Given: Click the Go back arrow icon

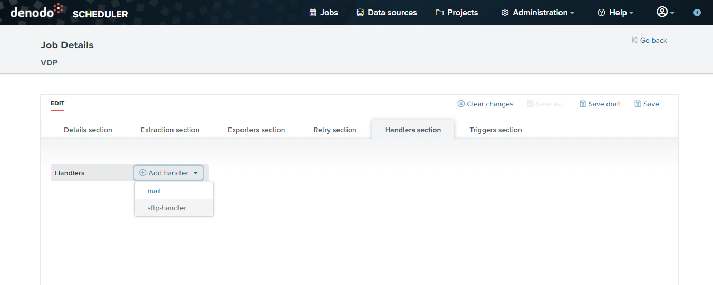Looking at the screenshot, I should (x=634, y=40).
